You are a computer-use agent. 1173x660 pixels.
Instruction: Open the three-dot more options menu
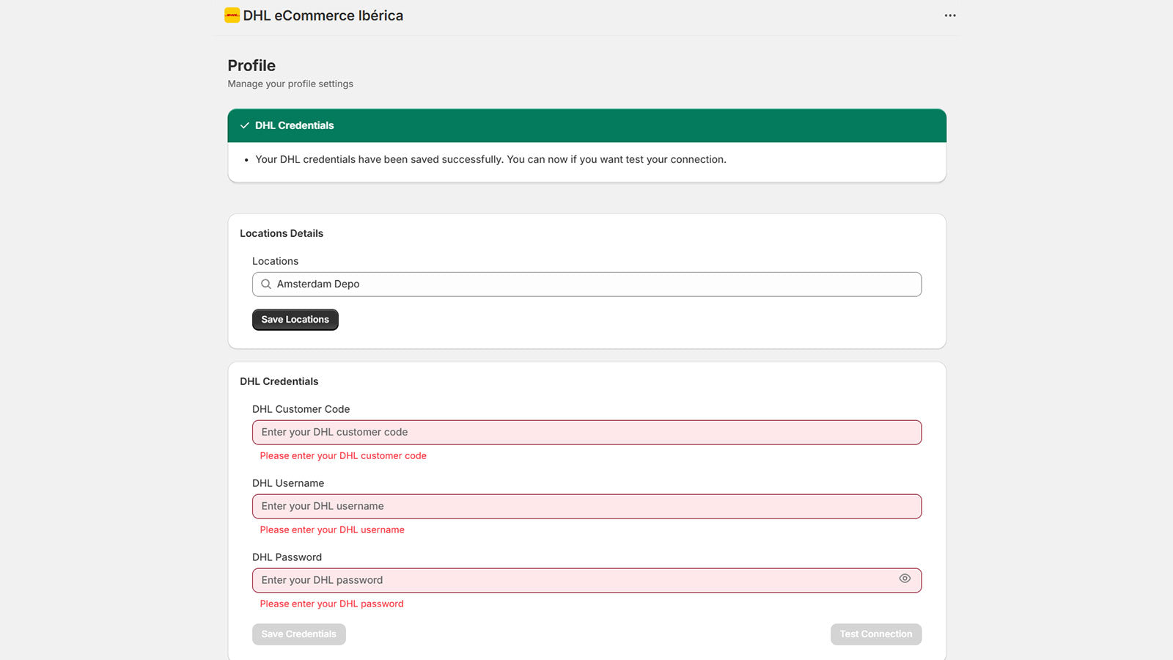[950, 15]
